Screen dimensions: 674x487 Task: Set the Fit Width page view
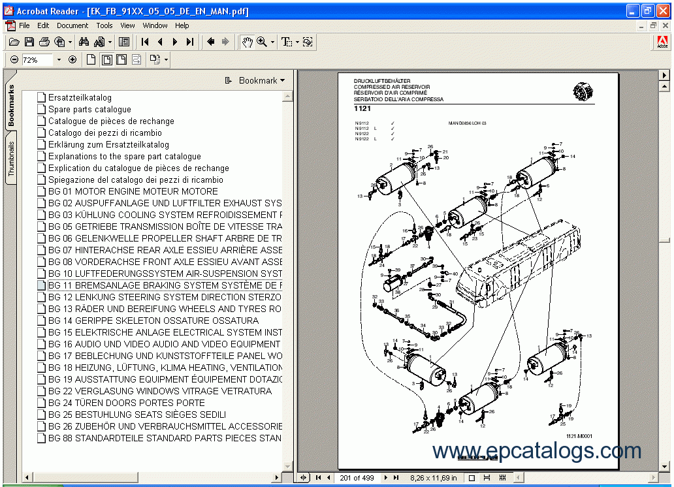pyautogui.click(x=121, y=60)
